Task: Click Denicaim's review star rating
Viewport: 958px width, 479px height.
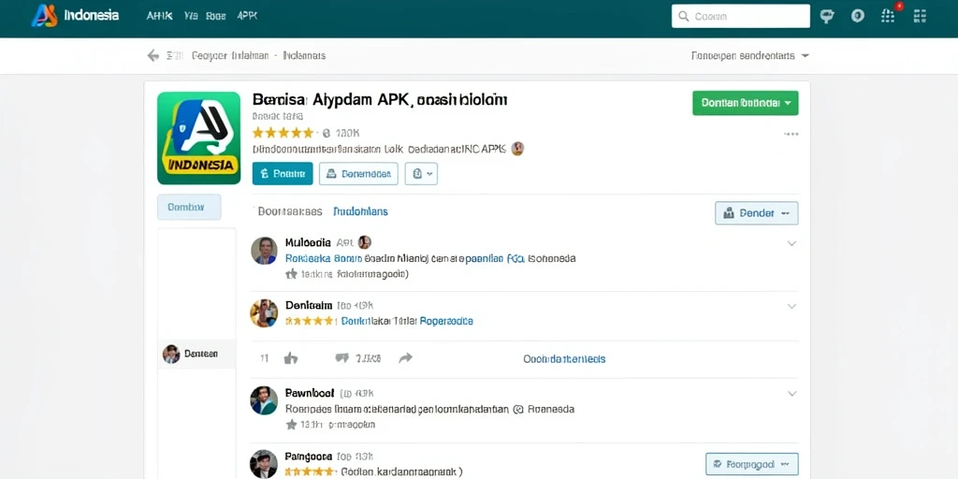Action: click(x=311, y=321)
